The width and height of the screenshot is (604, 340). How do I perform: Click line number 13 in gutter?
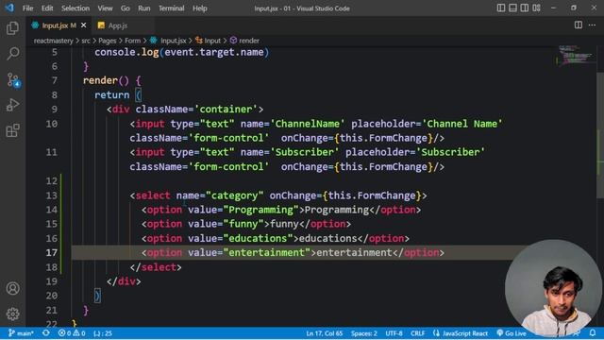point(52,195)
